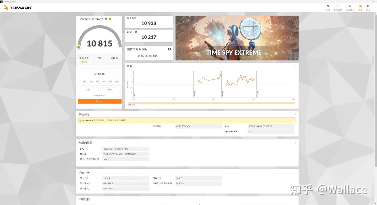Click the green checkmark beside Time Spy Extreme 分数
The width and height of the screenshot is (377, 205).
pyautogui.click(x=110, y=19)
